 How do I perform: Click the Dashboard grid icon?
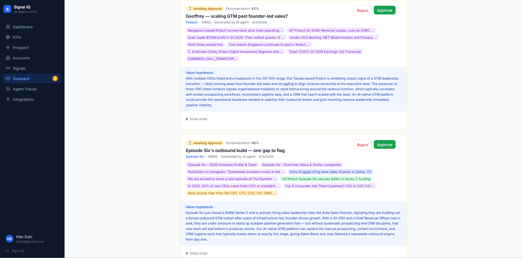click(x=8, y=27)
